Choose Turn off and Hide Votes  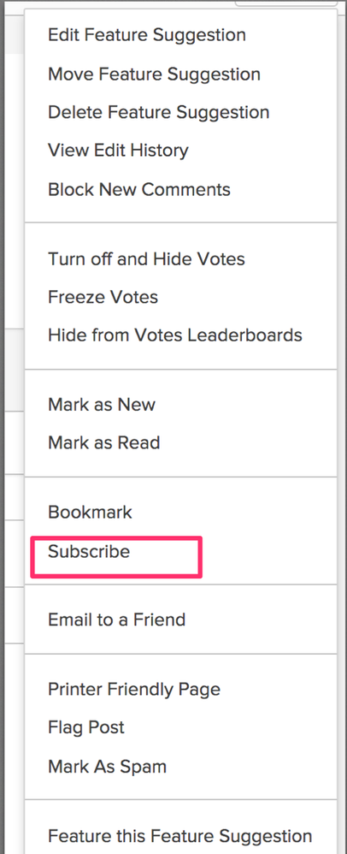146,258
